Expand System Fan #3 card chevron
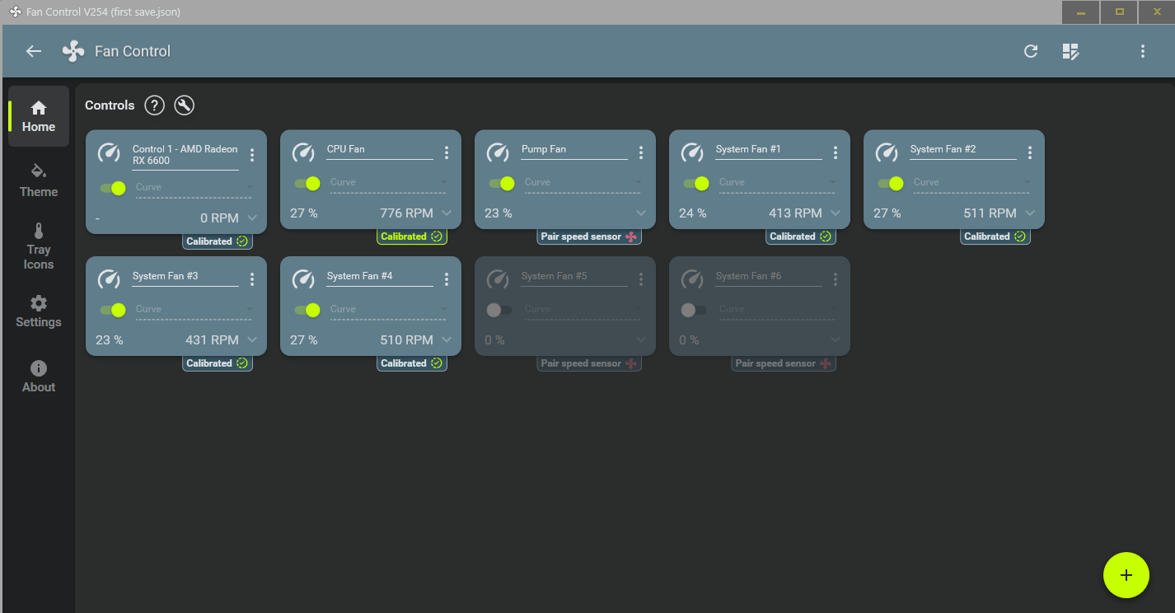This screenshot has height=613, width=1175. coord(252,340)
